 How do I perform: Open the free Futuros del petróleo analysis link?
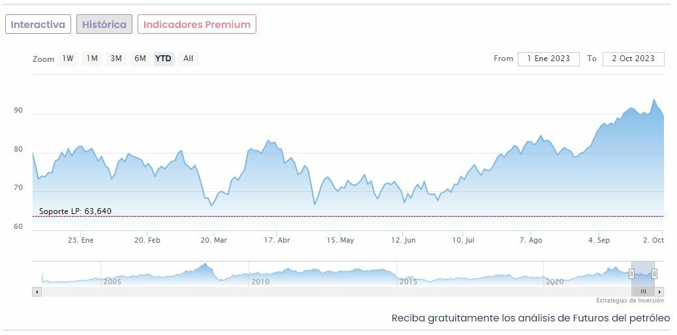(x=531, y=318)
